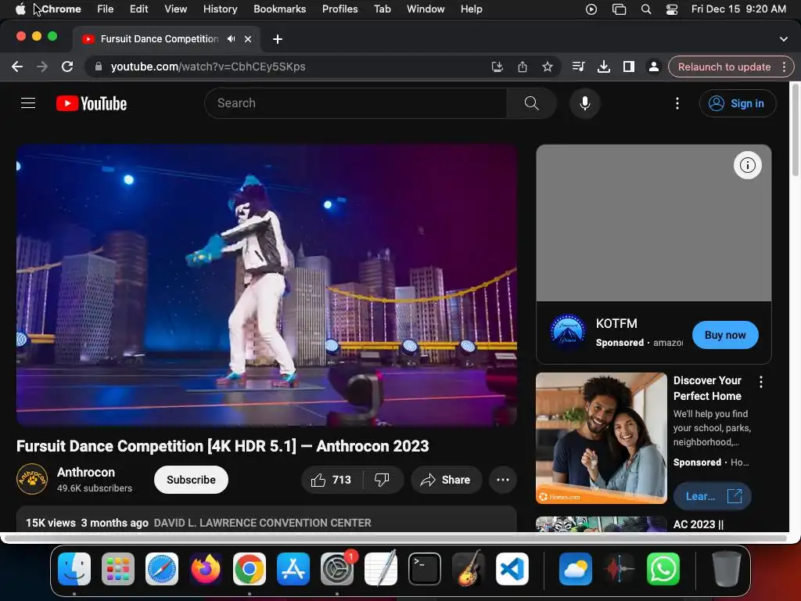
Task: Start voice search with the microphone icon
Action: pyautogui.click(x=584, y=103)
